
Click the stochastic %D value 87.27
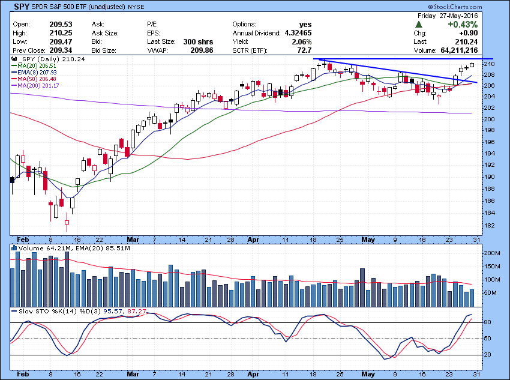coord(137,311)
